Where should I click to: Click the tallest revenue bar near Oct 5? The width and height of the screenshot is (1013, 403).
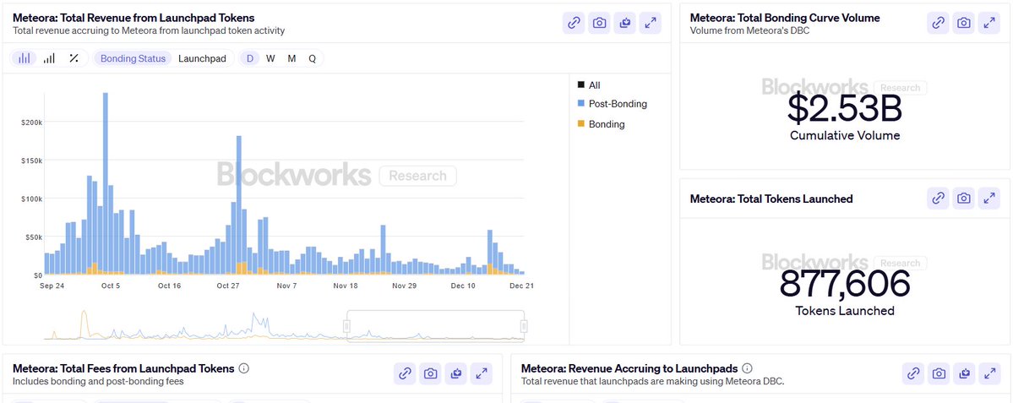[106, 183]
